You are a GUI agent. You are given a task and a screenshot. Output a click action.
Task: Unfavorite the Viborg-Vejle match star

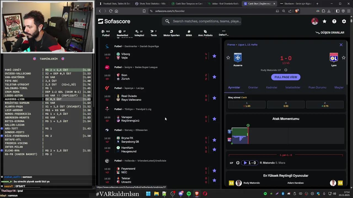[214, 56]
